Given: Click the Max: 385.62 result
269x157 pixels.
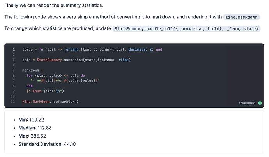Looking at the screenshot, I should coord(32,136).
